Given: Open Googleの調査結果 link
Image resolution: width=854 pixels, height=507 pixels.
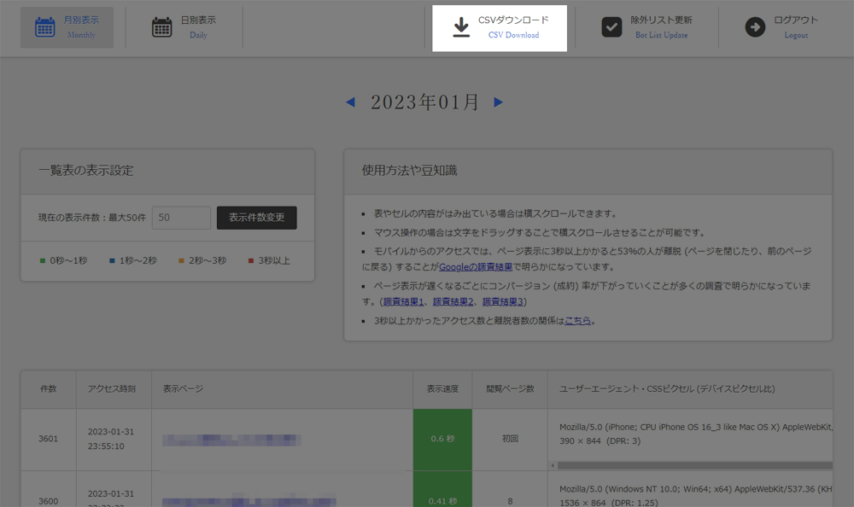Looking at the screenshot, I should 476,267.
